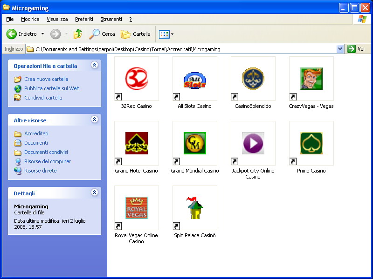Open the Views dropdown arrow
This screenshot has width=373, height=279.
click(x=172, y=34)
